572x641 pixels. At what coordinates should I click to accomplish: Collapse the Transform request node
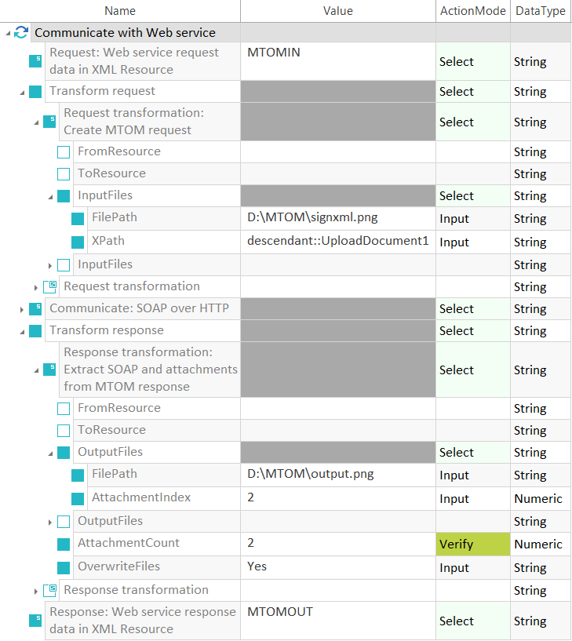click(x=22, y=93)
